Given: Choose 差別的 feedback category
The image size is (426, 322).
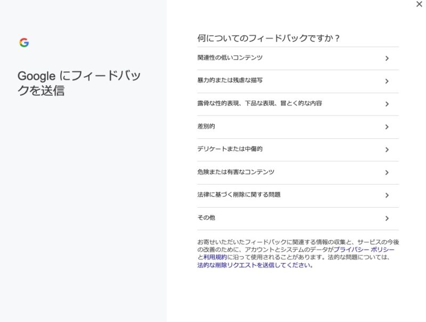Looking at the screenshot, I should (x=298, y=127).
